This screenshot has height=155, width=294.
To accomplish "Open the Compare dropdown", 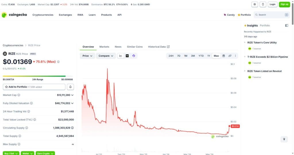I will (x=106, y=56).
